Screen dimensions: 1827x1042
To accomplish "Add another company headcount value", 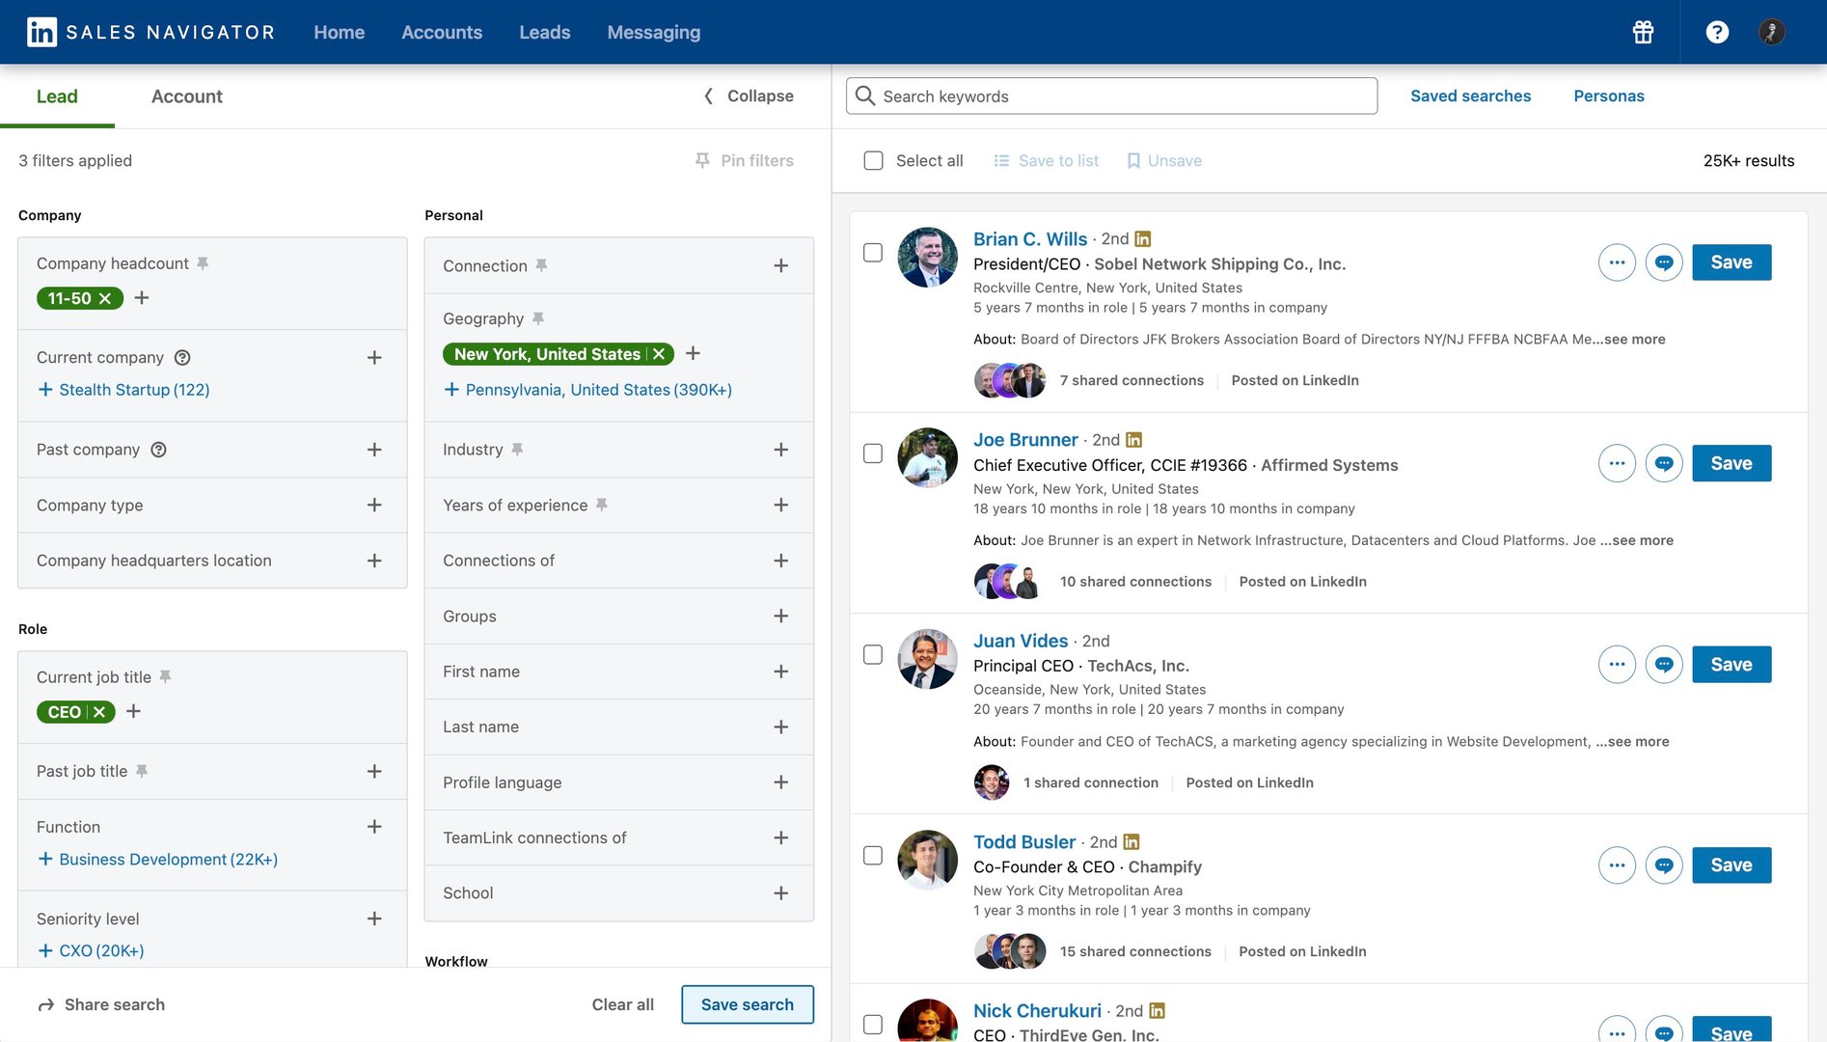I will tap(142, 298).
